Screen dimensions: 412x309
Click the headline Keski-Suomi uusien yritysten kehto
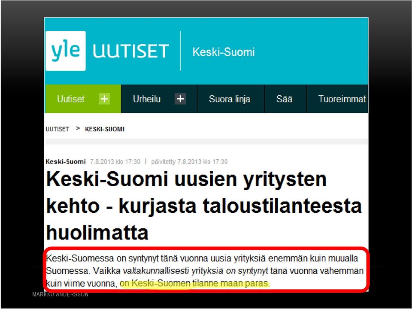204,206
